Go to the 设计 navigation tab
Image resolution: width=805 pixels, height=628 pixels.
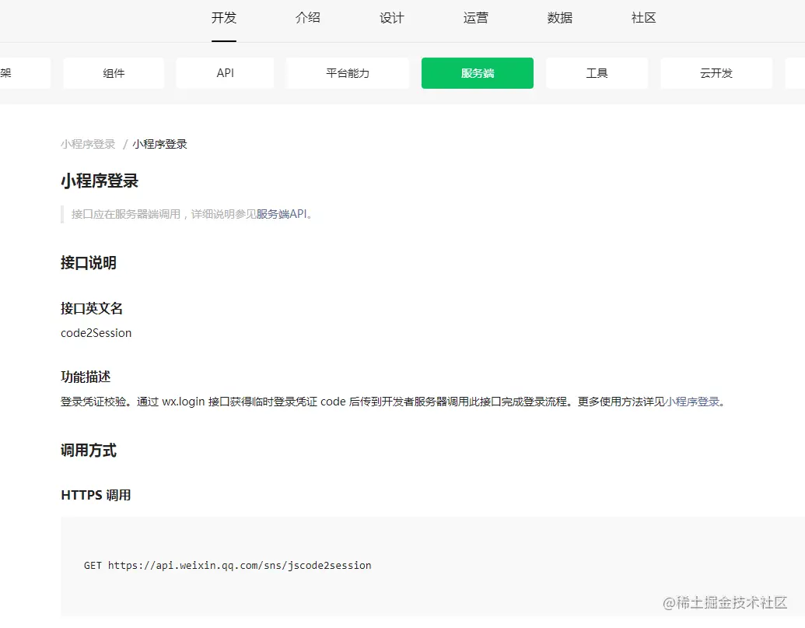pyautogui.click(x=392, y=18)
